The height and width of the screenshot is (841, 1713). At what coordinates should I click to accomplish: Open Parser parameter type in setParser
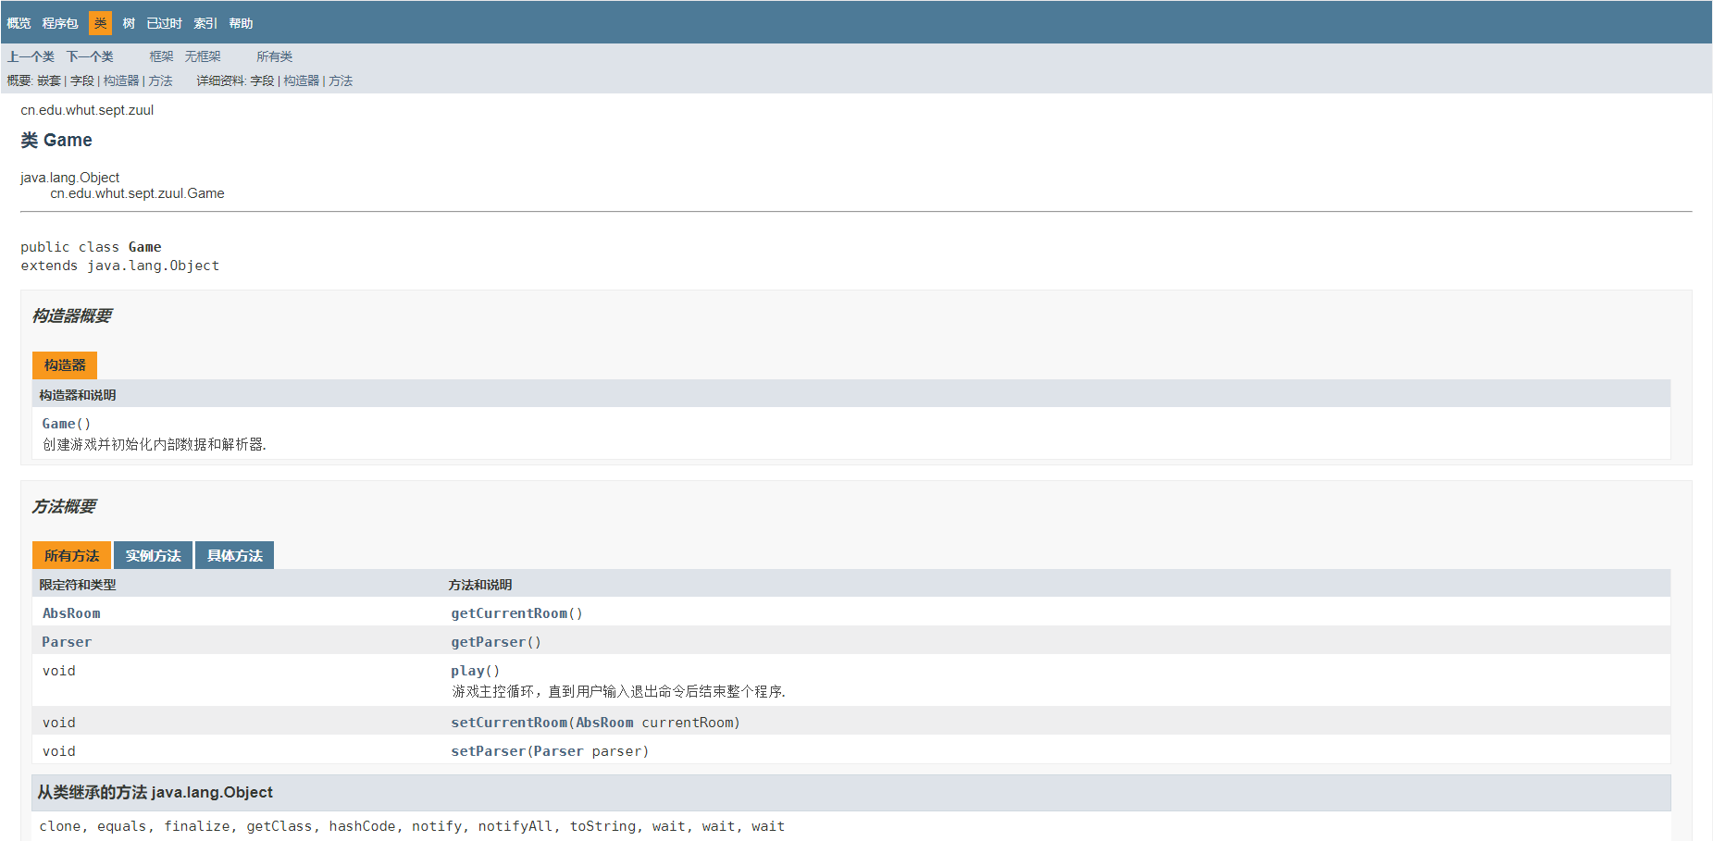coord(558,751)
